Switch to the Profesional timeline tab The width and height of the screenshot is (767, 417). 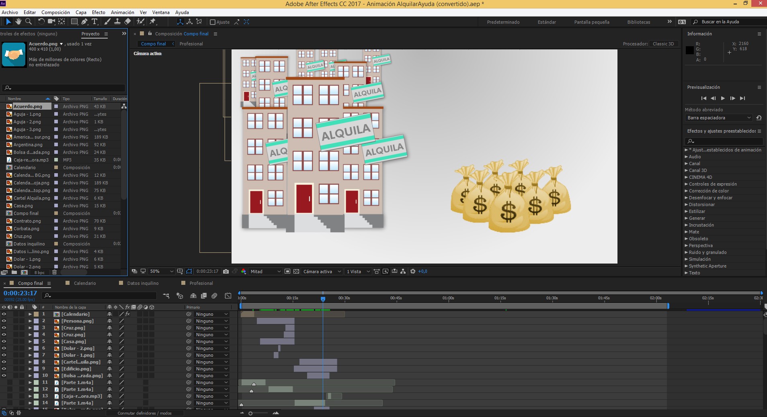pos(201,283)
